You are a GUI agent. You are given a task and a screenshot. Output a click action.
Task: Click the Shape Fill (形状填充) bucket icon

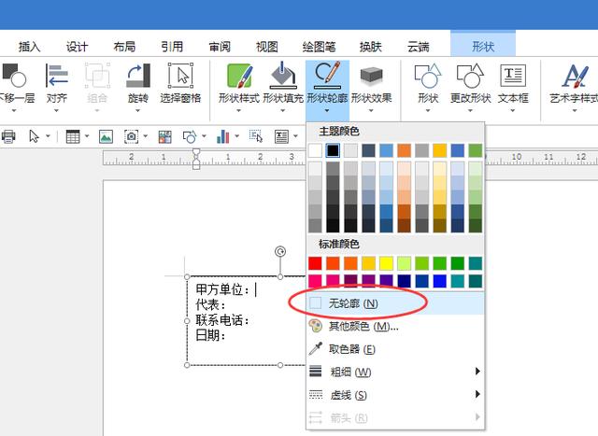point(283,75)
